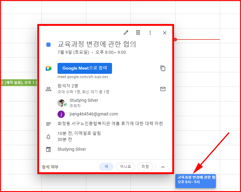Click the attendees people icon
The image size is (241, 192).
click(x=48, y=89)
